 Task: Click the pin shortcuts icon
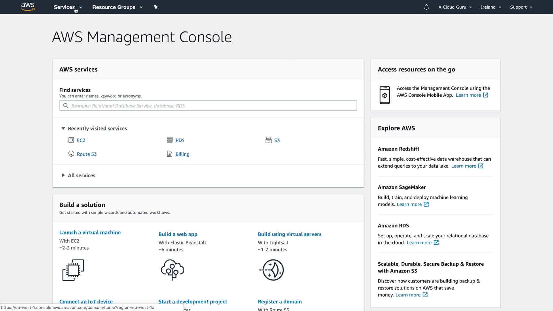[156, 7]
